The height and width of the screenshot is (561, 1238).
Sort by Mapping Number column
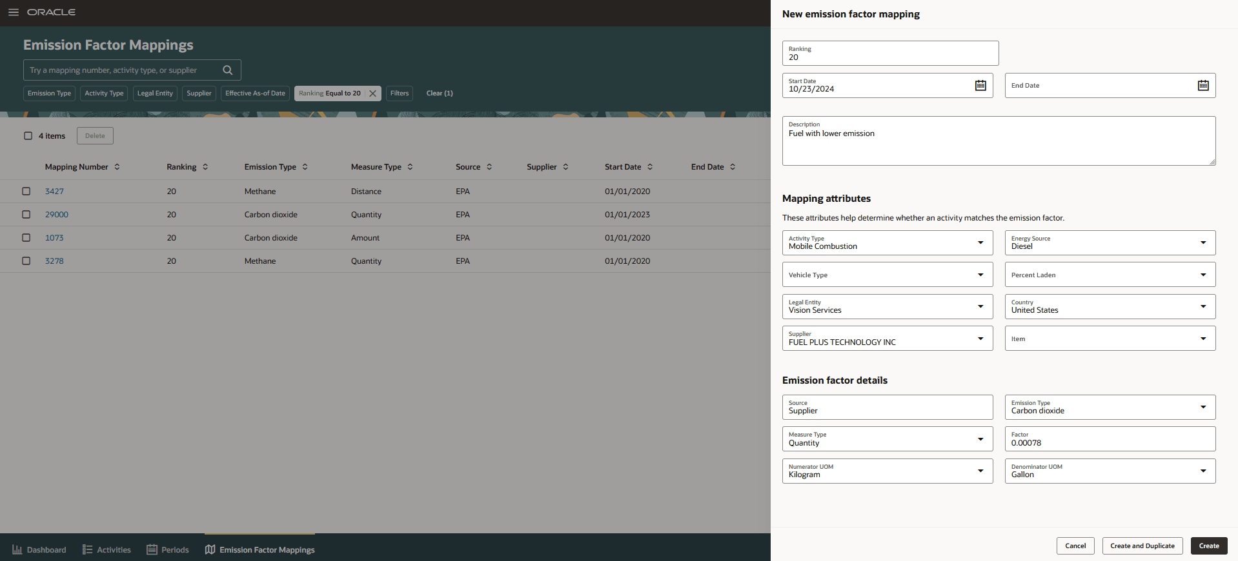[x=117, y=167]
